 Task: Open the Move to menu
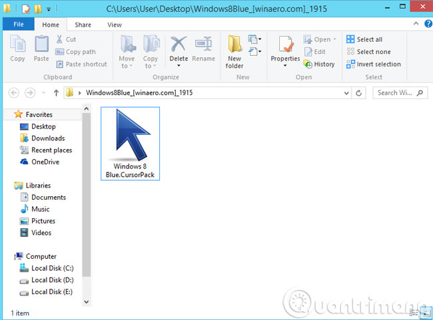coord(127,52)
